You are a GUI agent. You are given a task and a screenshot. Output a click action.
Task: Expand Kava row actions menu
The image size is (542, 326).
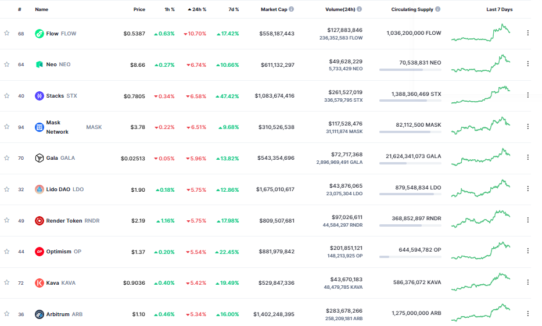[527, 282]
